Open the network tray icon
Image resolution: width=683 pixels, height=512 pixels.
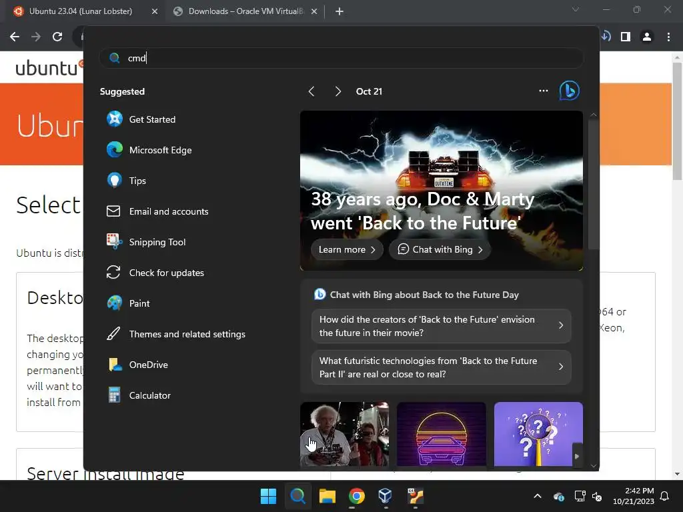click(x=580, y=496)
